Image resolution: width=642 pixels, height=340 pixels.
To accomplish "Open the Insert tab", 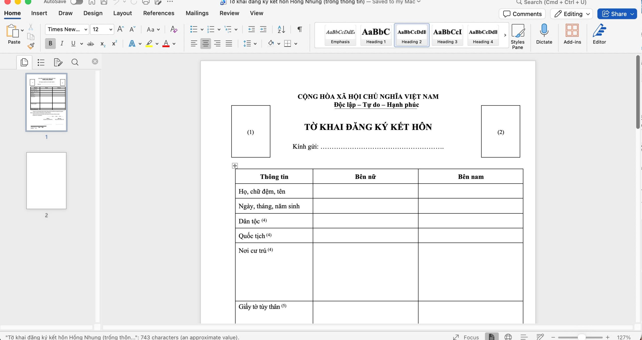I will point(39,13).
